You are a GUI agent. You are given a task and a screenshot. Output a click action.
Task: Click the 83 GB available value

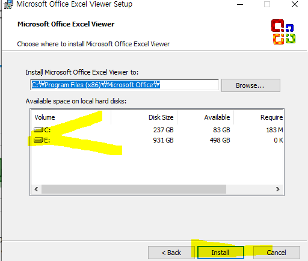click(221, 130)
